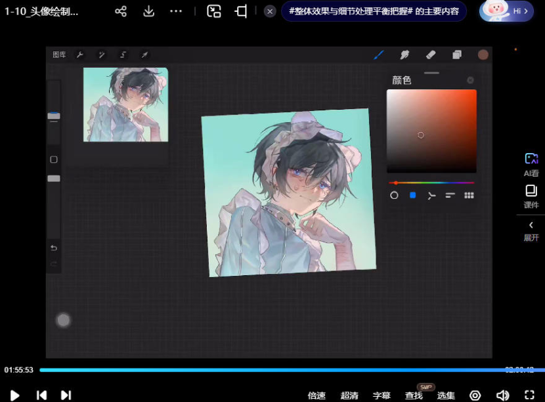The height and width of the screenshot is (402, 545).
Task: Expand the right sidebar via 展开 chevron
Action: (x=532, y=231)
